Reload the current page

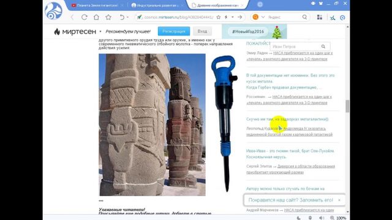click(x=85, y=17)
